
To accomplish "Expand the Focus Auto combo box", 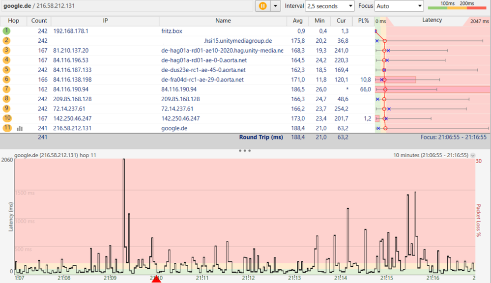I will 399,6.
